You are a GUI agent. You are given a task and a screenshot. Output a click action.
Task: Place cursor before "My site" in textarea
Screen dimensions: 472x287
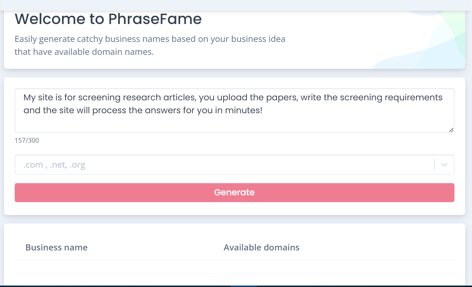pyautogui.click(x=24, y=97)
